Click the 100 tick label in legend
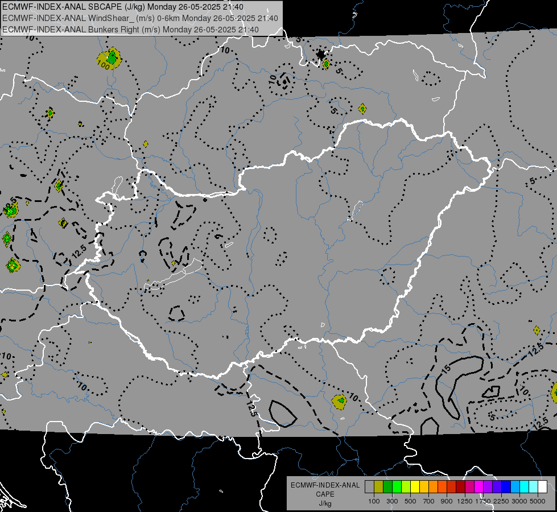This screenshot has width=557, height=512. click(x=374, y=501)
